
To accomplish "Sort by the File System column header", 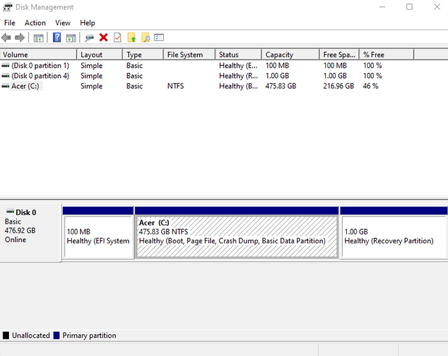I will (x=189, y=54).
